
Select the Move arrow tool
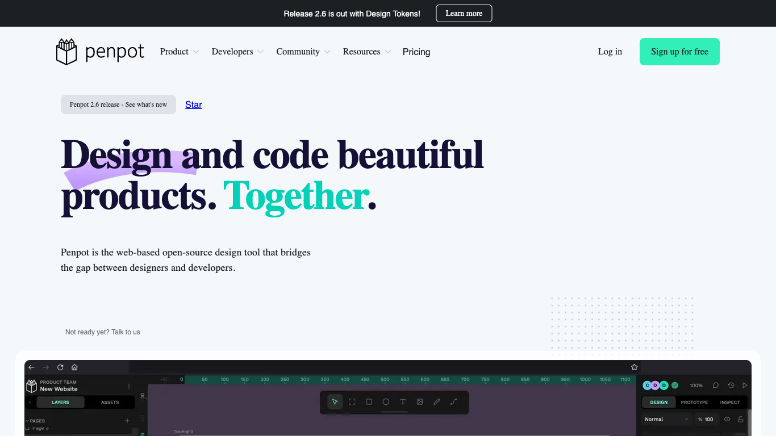pyautogui.click(x=335, y=402)
